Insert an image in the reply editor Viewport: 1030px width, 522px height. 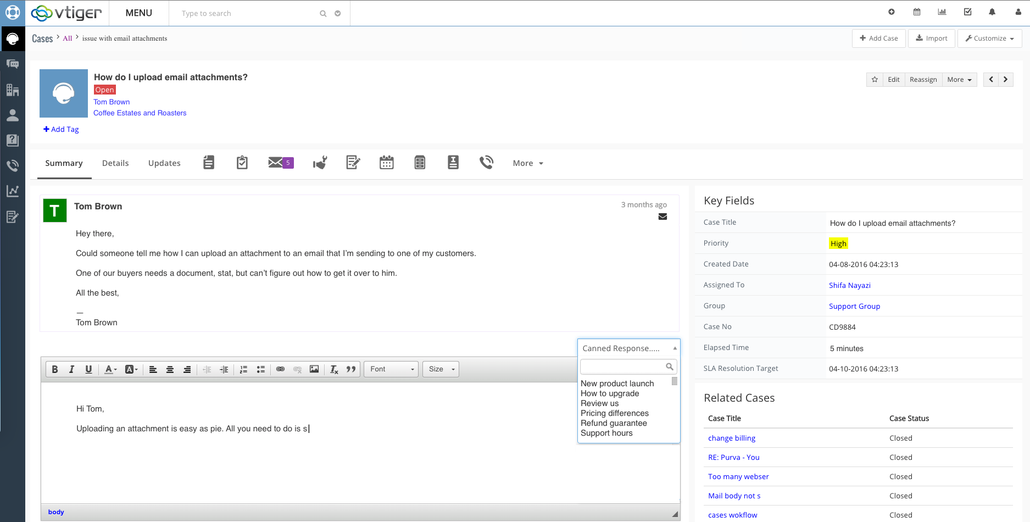[x=314, y=369]
